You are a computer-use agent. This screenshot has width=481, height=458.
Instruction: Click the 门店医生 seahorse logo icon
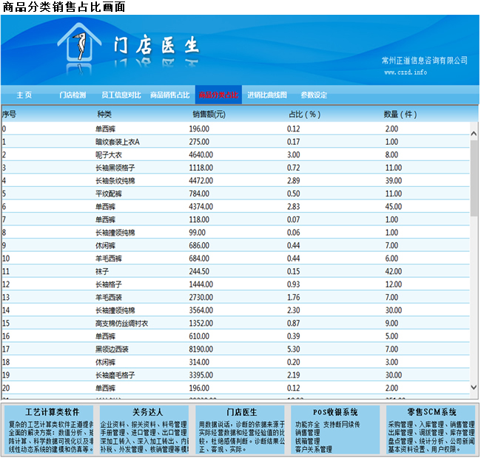(x=77, y=47)
